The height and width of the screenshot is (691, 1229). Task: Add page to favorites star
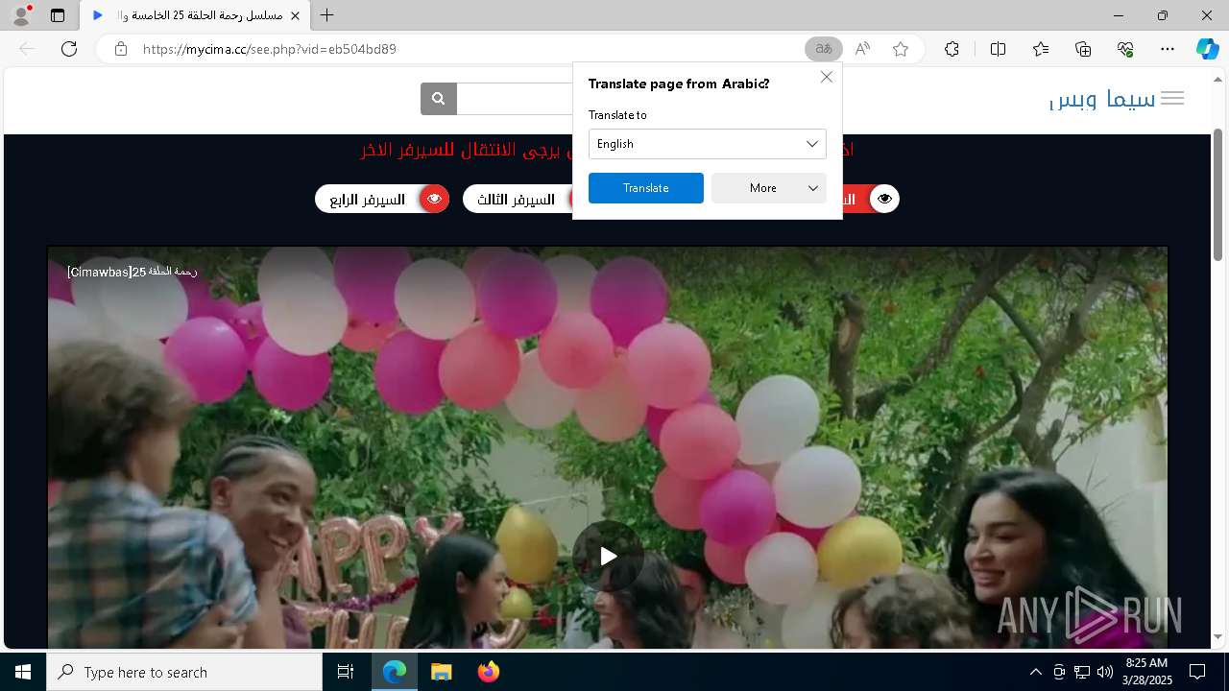[901, 49]
